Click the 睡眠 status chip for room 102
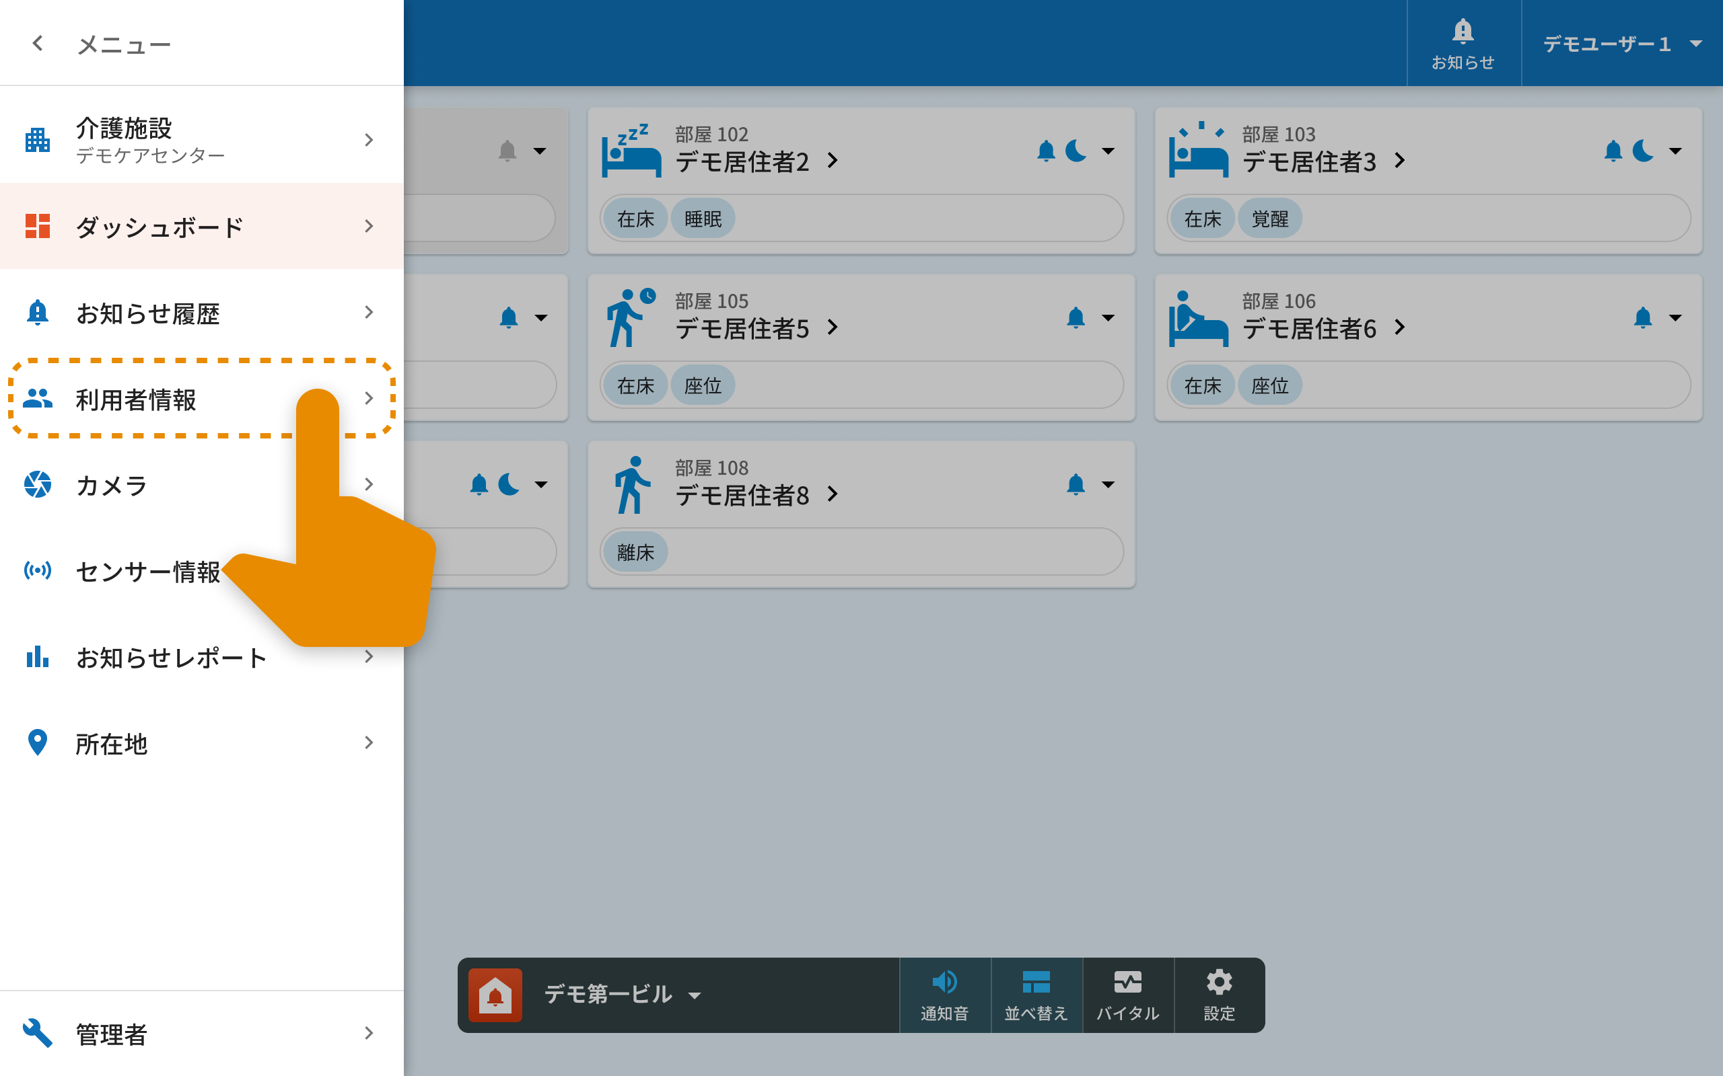This screenshot has height=1076, width=1723. (x=702, y=219)
